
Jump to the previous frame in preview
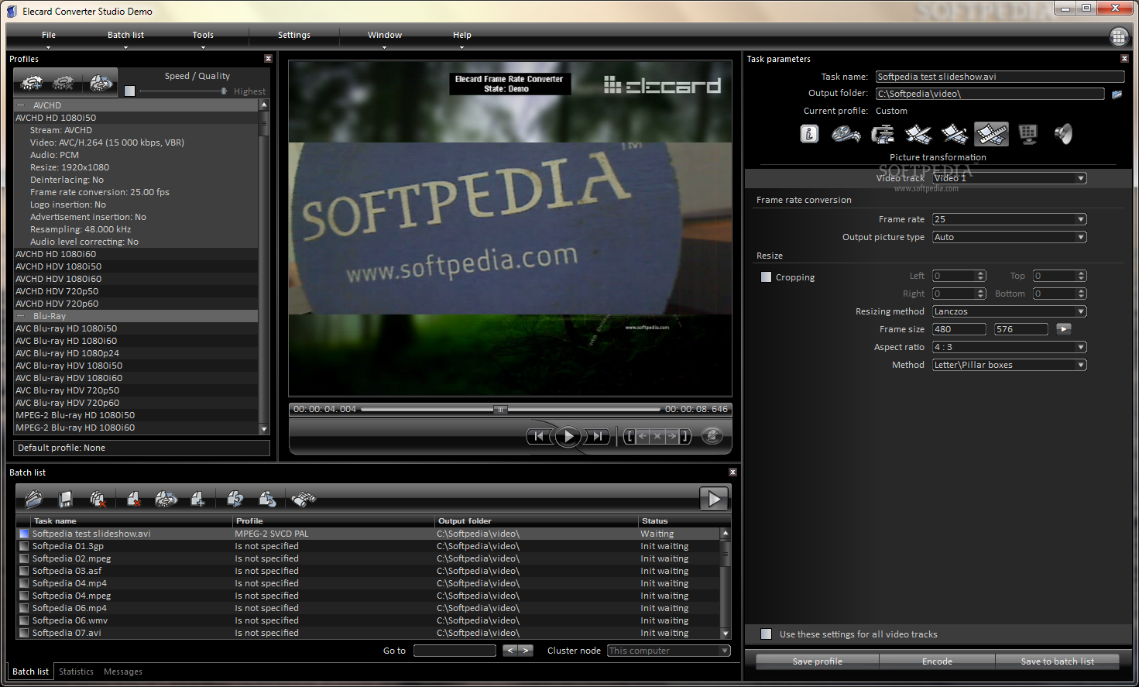pyautogui.click(x=539, y=436)
